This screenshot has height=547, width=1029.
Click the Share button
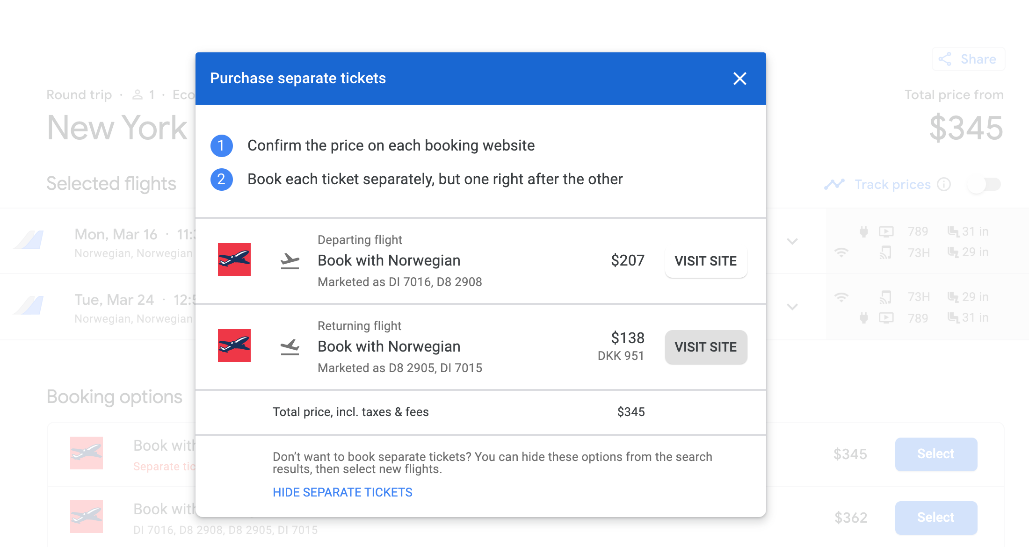(968, 59)
